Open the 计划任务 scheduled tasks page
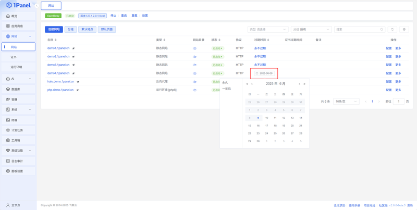The height and width of the screenshot is (210, 417). [x=18, y=130]
